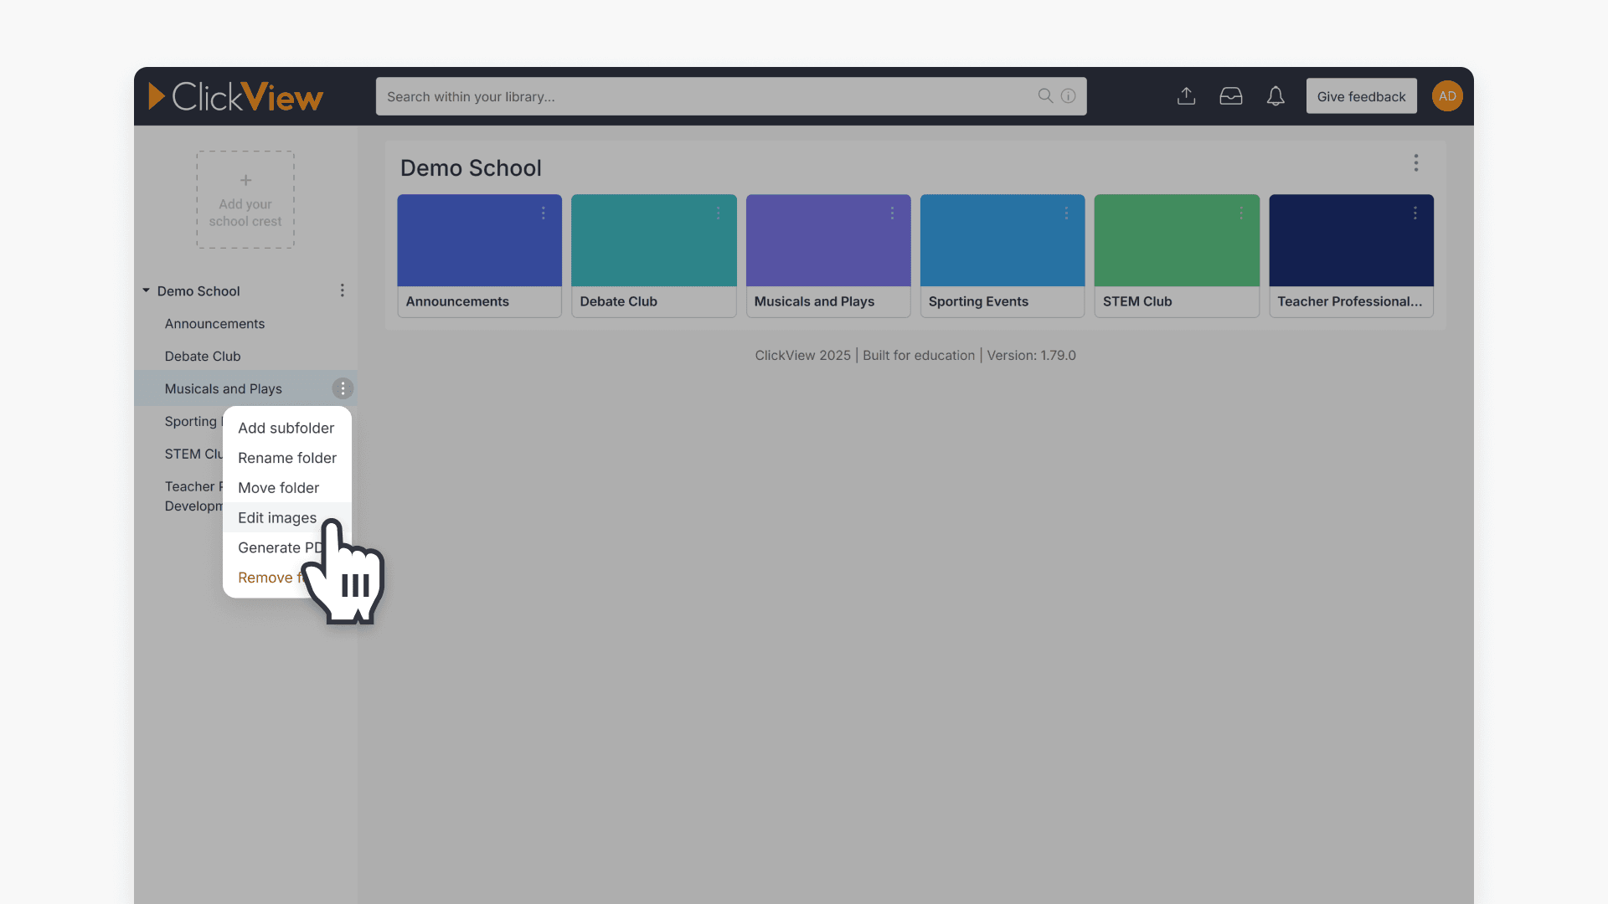Select Add subfolder from the context menu

coord(286,428)
